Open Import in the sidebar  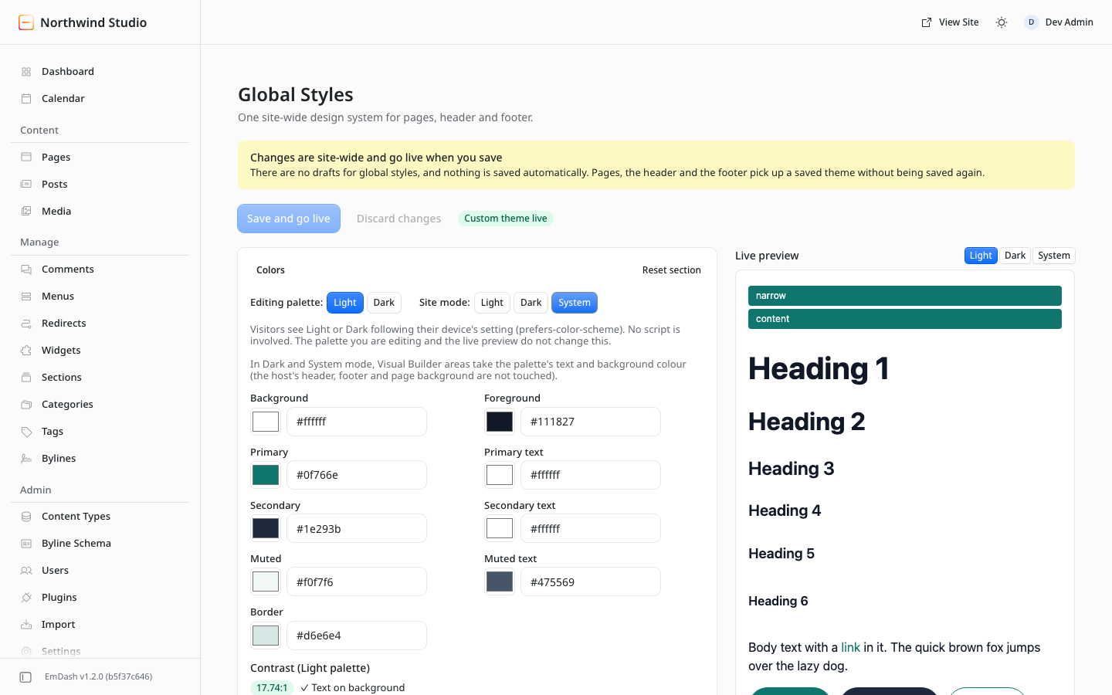click(x=100, y=625)
